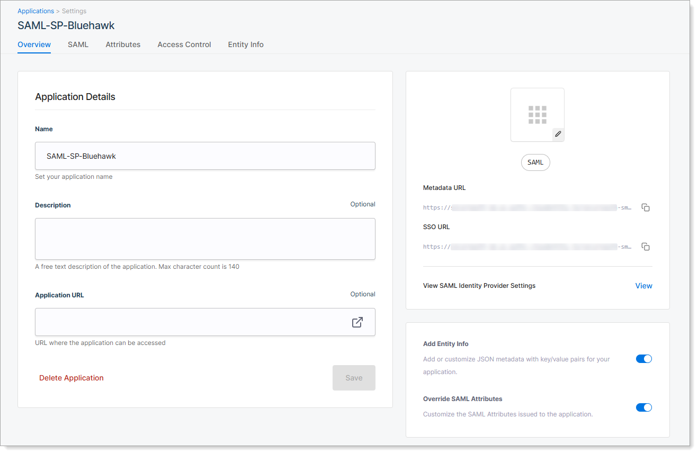Screen dimensions: 698x454
Task: Go to the Access Control tab
Action: point(184,44)
